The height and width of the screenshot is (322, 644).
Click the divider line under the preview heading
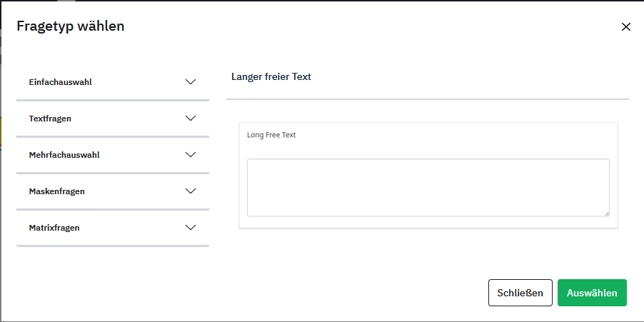click(428, 99)
